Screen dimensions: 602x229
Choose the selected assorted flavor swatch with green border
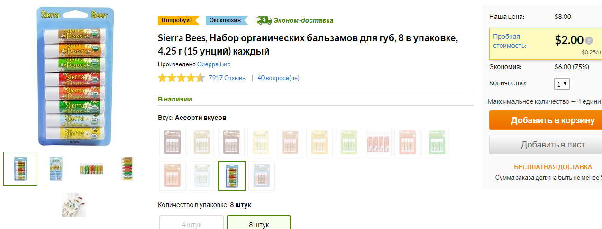tap(232, 176)
